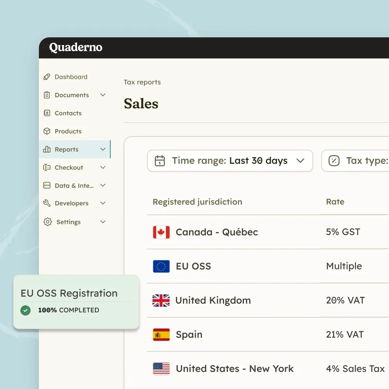The height and width of the screenshot is (389, 389).
Task: Expand the Documents submenu chevron
Action: [x=103, y=95]
